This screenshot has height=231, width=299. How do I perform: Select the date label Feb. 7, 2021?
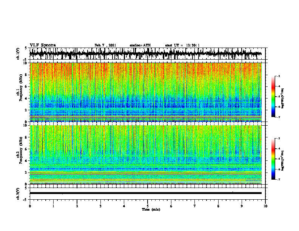coord(105,45)
